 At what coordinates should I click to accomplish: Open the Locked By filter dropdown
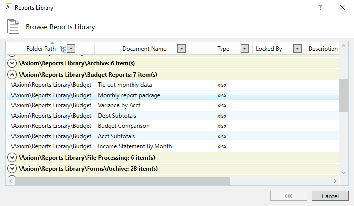pos(297,48)
